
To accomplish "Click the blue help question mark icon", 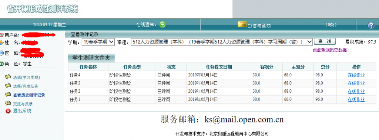I will pyautogui.click(x=371, y=25).
